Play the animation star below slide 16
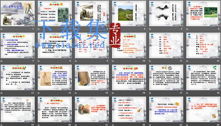 [x=113, y=93]
